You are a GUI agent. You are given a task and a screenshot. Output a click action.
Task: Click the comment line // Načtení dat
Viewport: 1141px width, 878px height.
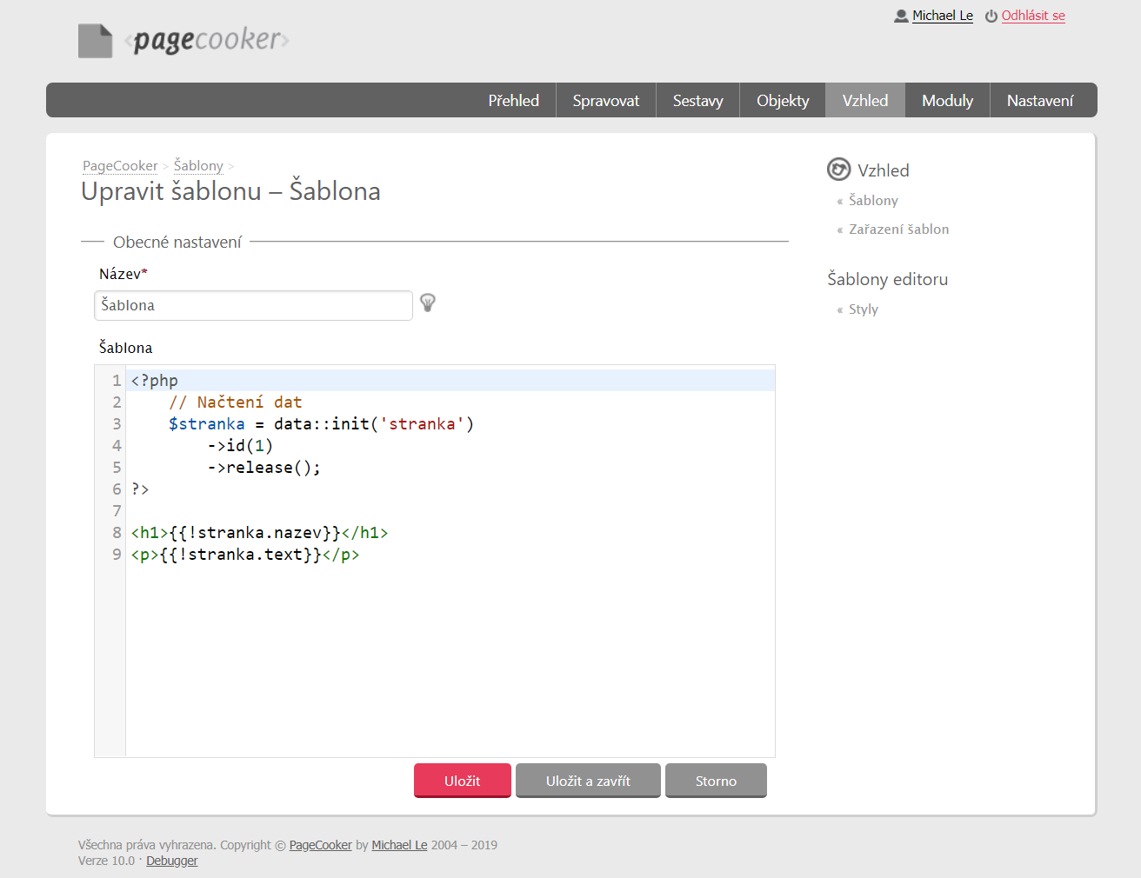tap(235, 402)
